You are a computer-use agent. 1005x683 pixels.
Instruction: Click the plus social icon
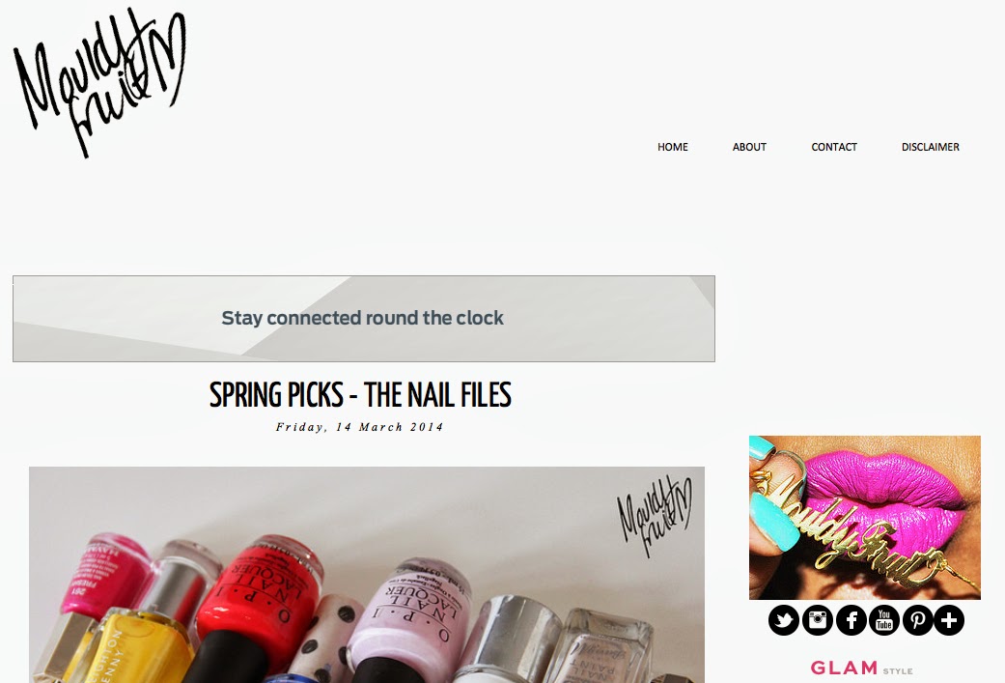(949, 620)
